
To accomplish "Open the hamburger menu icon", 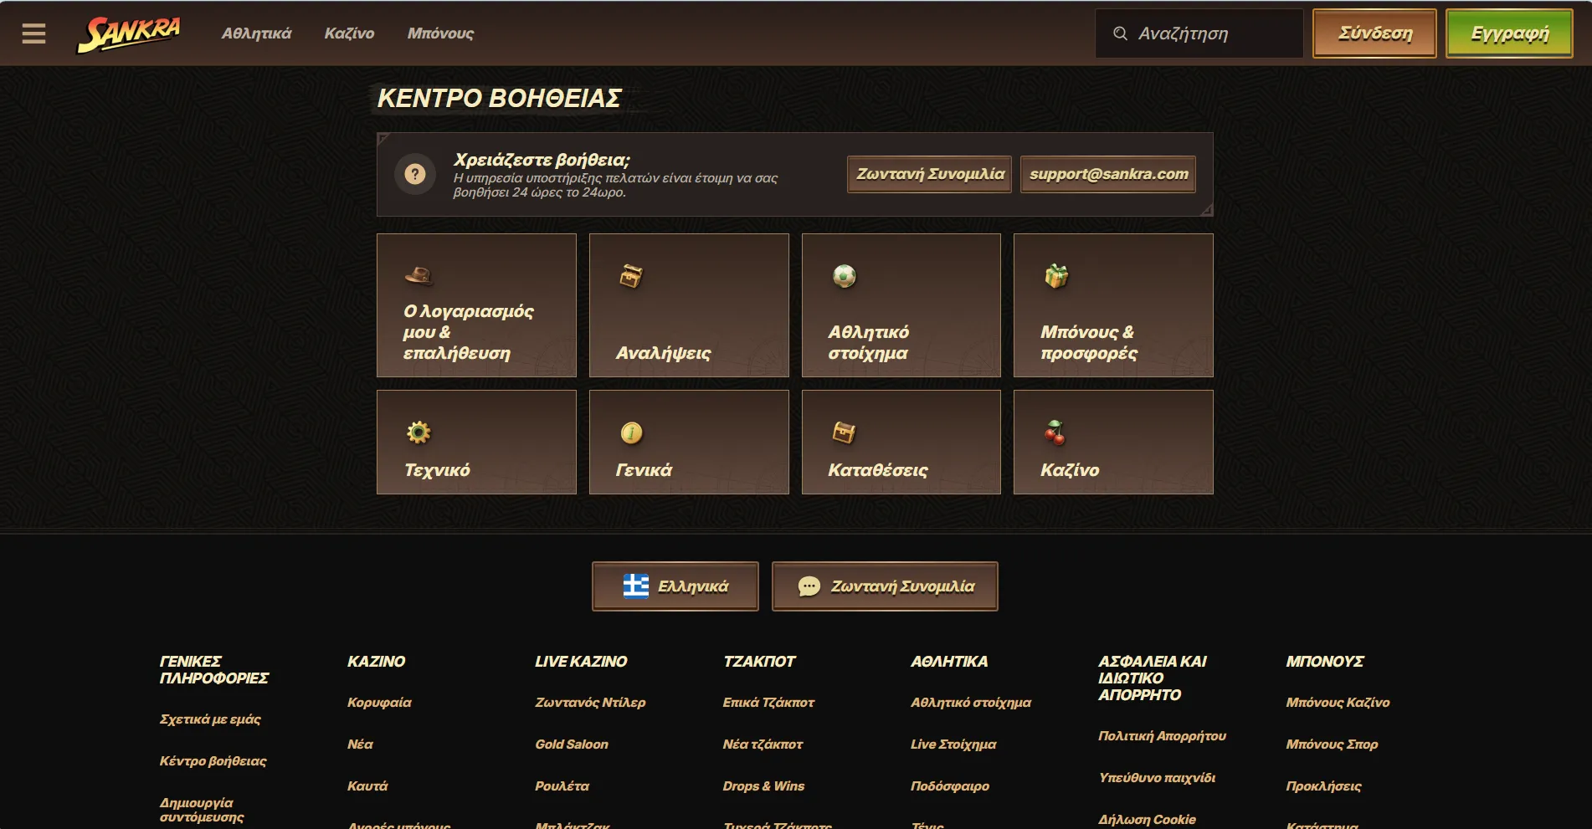I will pos(33,33).
